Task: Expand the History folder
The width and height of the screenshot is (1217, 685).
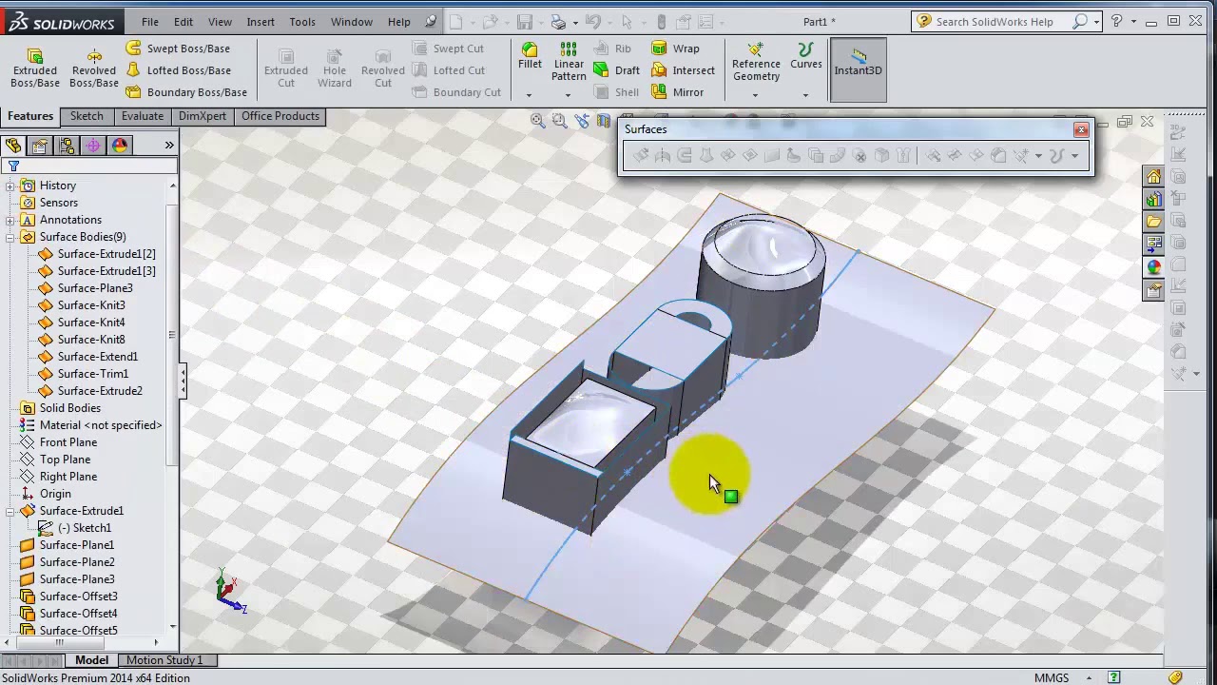Action: 10,186
